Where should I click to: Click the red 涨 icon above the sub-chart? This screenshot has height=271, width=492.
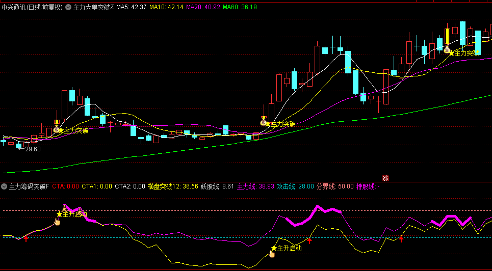pyautogui.click(x=386, y=177)
